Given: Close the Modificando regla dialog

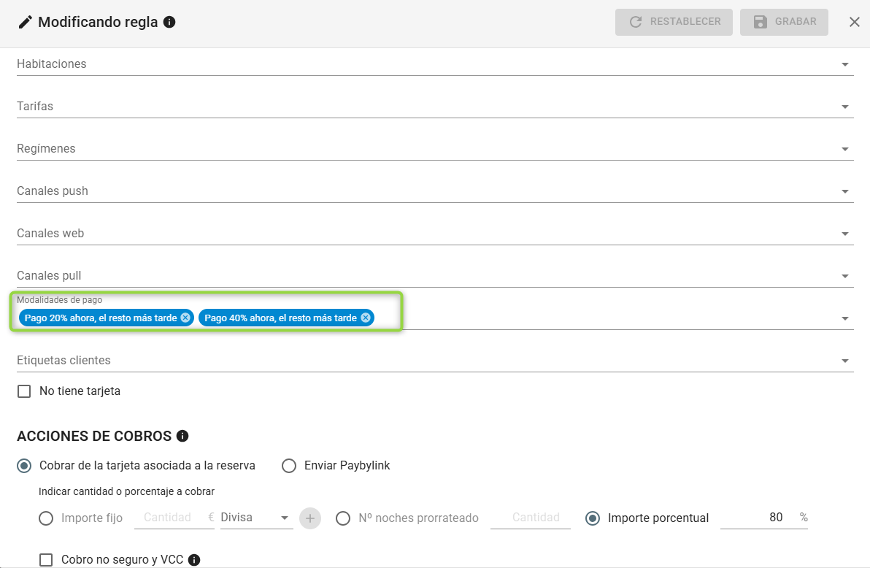Looking at the screenshot, I should [x=855, y=22].
